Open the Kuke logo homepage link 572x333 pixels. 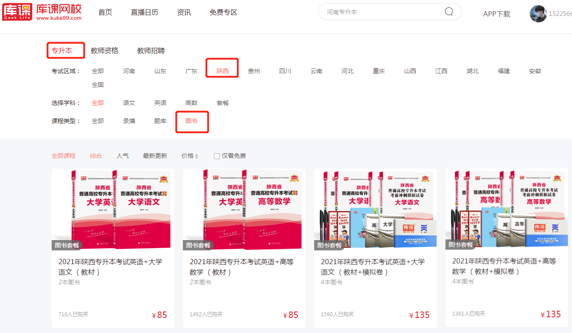tap(42, 12)
